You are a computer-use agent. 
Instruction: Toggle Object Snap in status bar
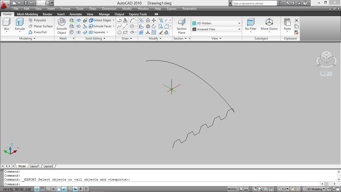coord(59,189)
